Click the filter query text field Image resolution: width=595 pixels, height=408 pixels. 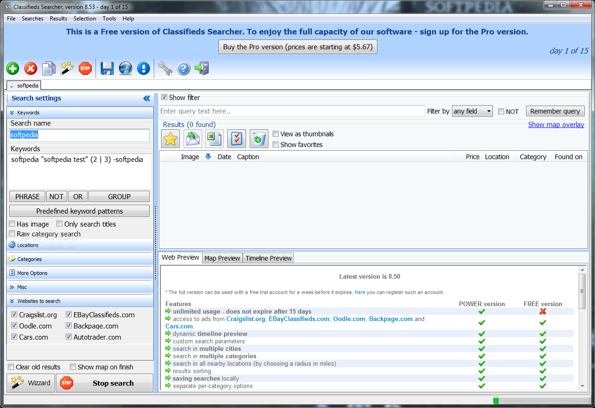click(x=292, y=111)
